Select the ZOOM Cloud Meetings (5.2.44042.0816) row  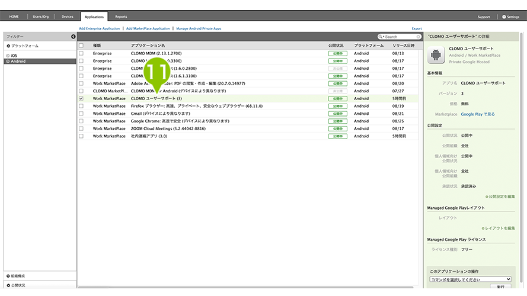click(248, 128)
